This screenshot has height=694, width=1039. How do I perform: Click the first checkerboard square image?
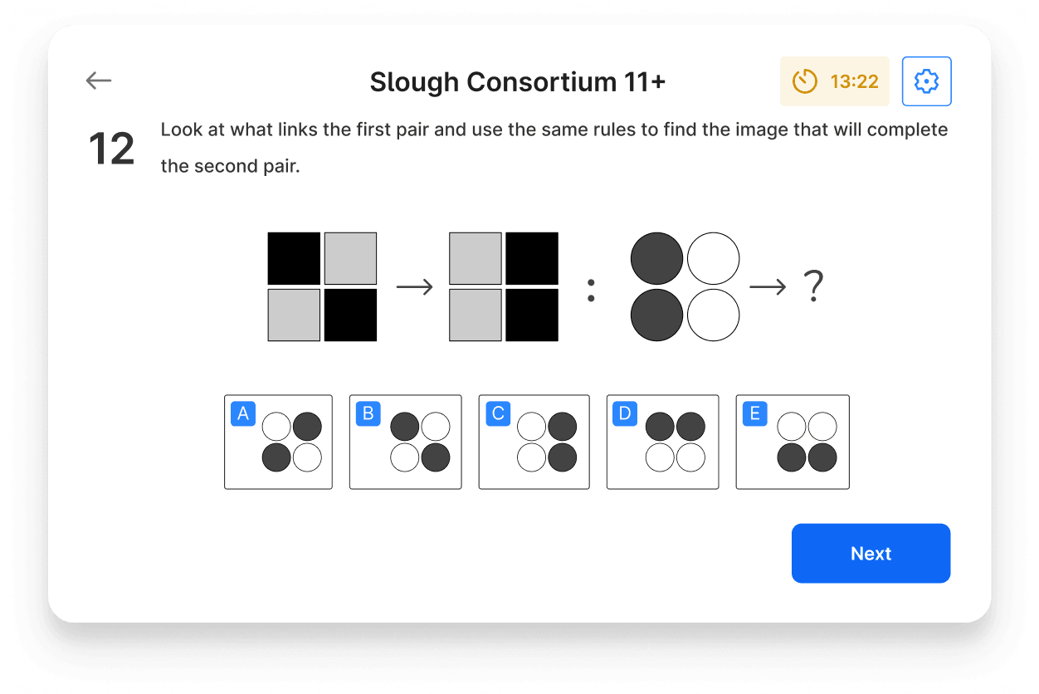pyautogui.click(x=321, y=286)
